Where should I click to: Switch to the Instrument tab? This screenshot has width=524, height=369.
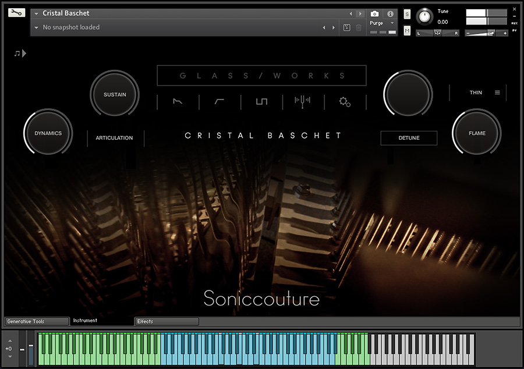tap(101, 321)
